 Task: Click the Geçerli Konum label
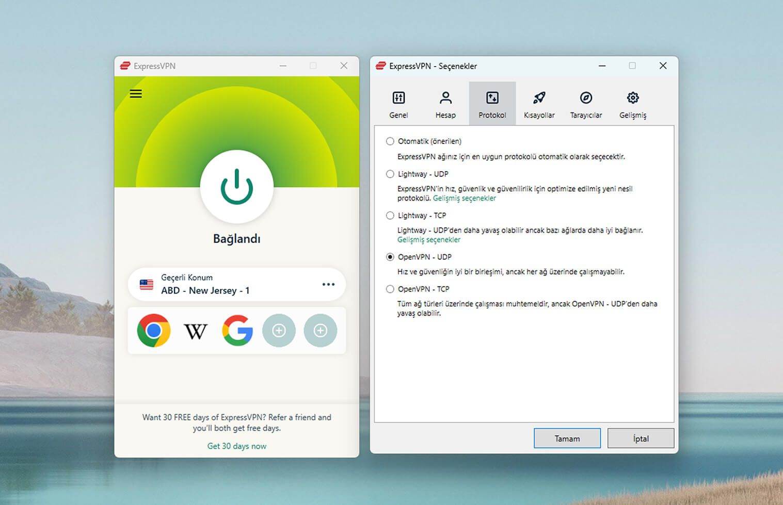tap(187, 278)
